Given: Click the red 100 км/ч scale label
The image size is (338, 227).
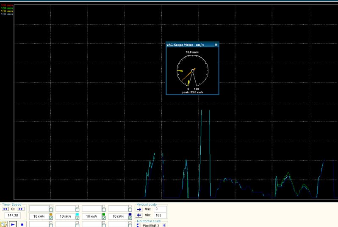Looking at the screenshot, I should tap(7, 5).
